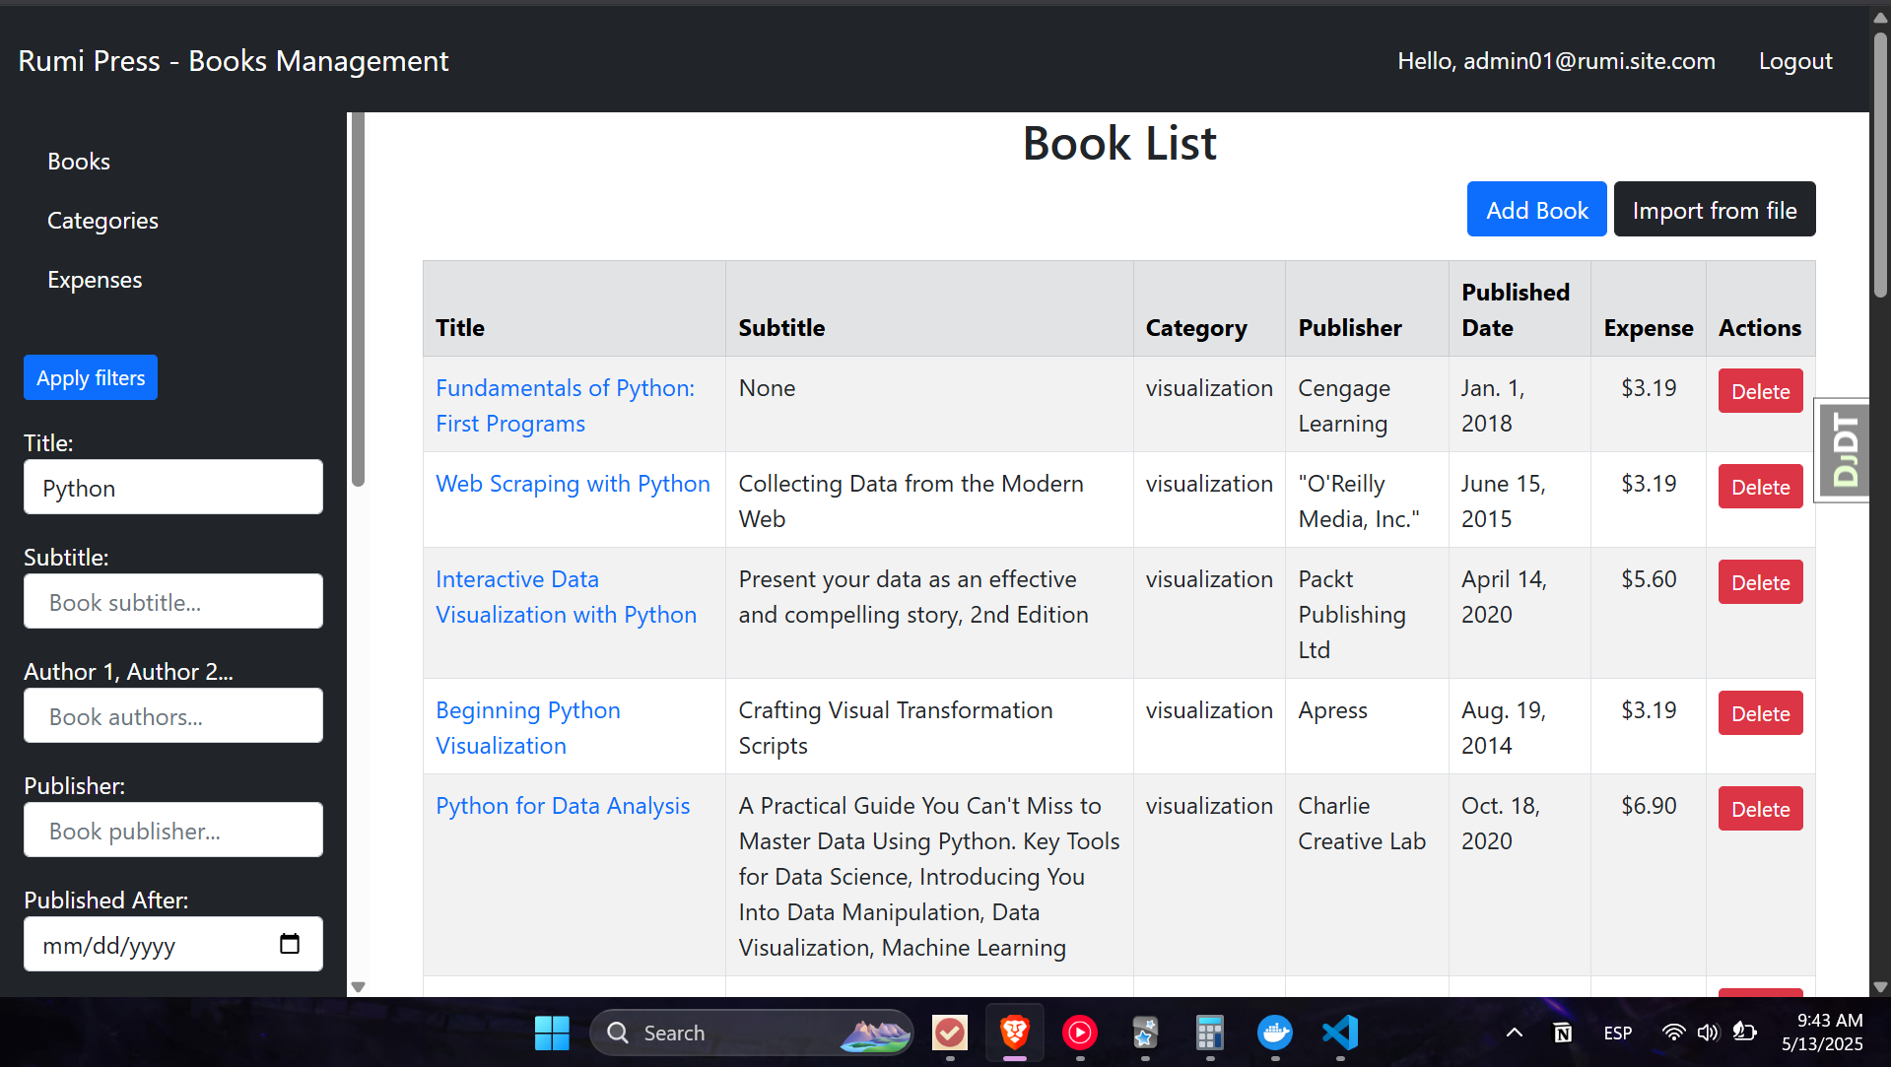Open Categories in sidebar
Viewport: 1891px width, 1067px height.
[x=102, y=221]
